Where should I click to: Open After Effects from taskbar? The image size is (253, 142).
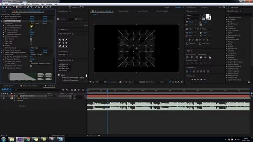click(20, 139)
